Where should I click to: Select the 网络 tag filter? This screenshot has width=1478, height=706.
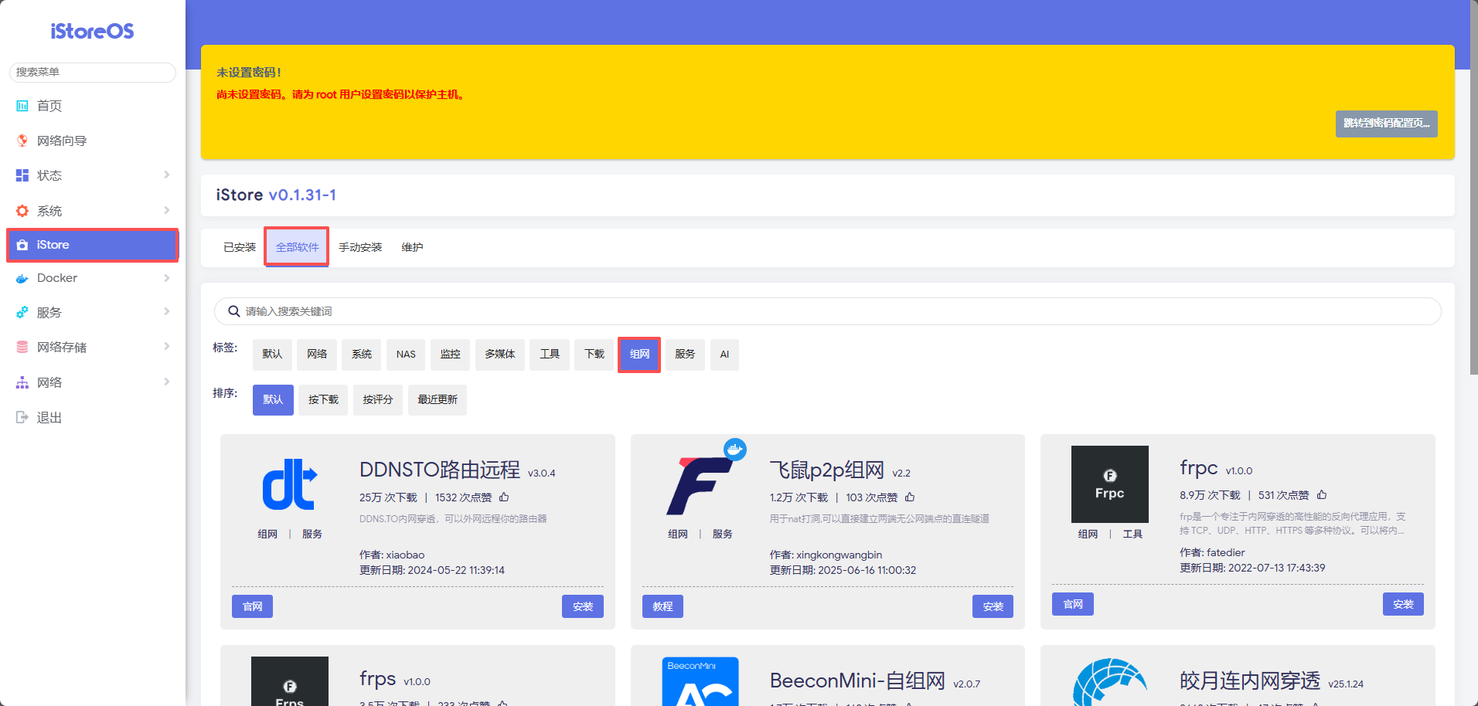pyautogui.click(x=317, y=355)
